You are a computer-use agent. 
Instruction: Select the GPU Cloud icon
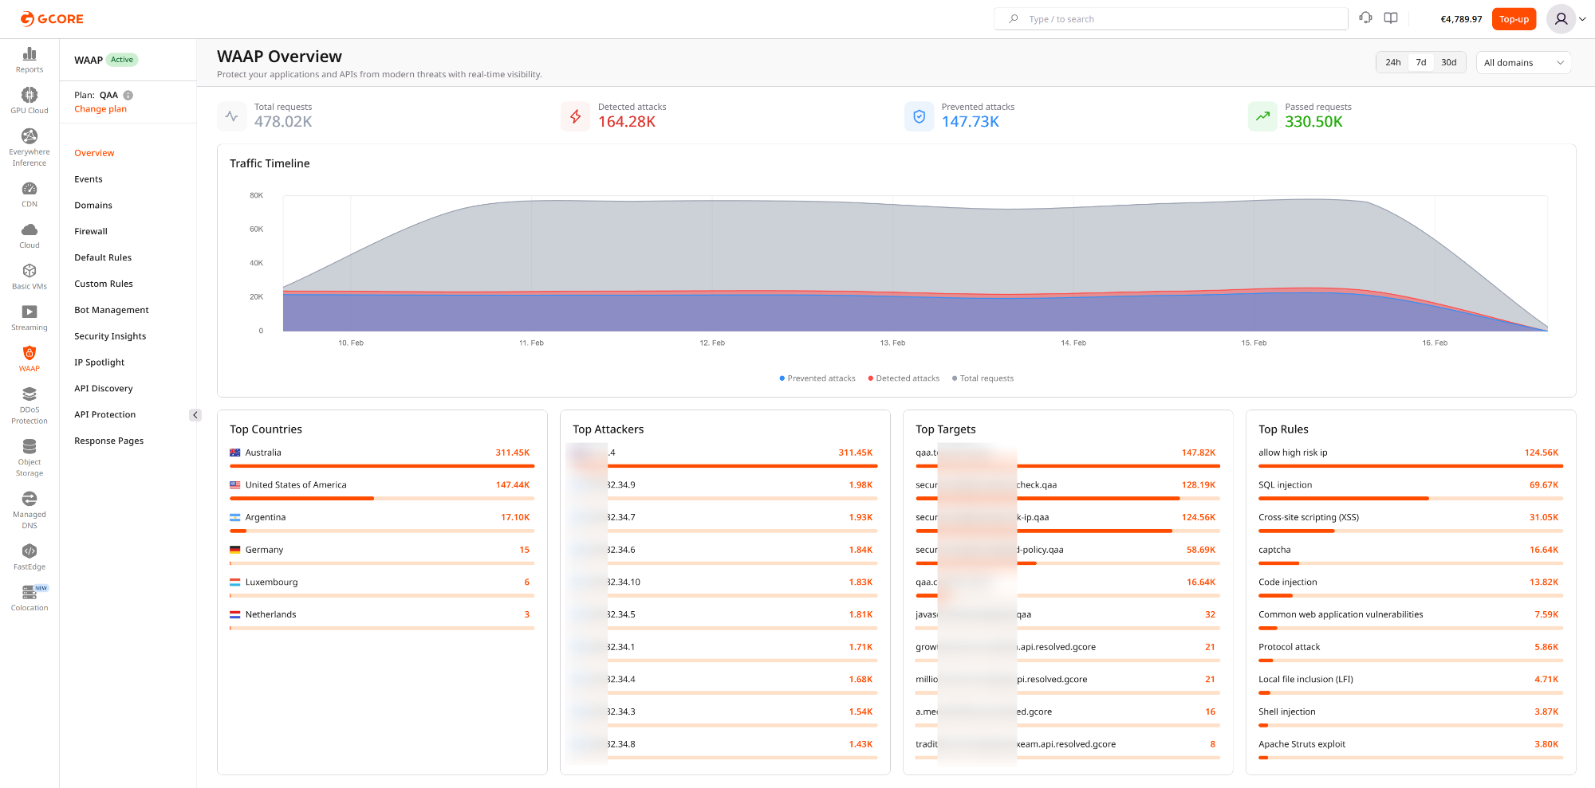(29, 100)
